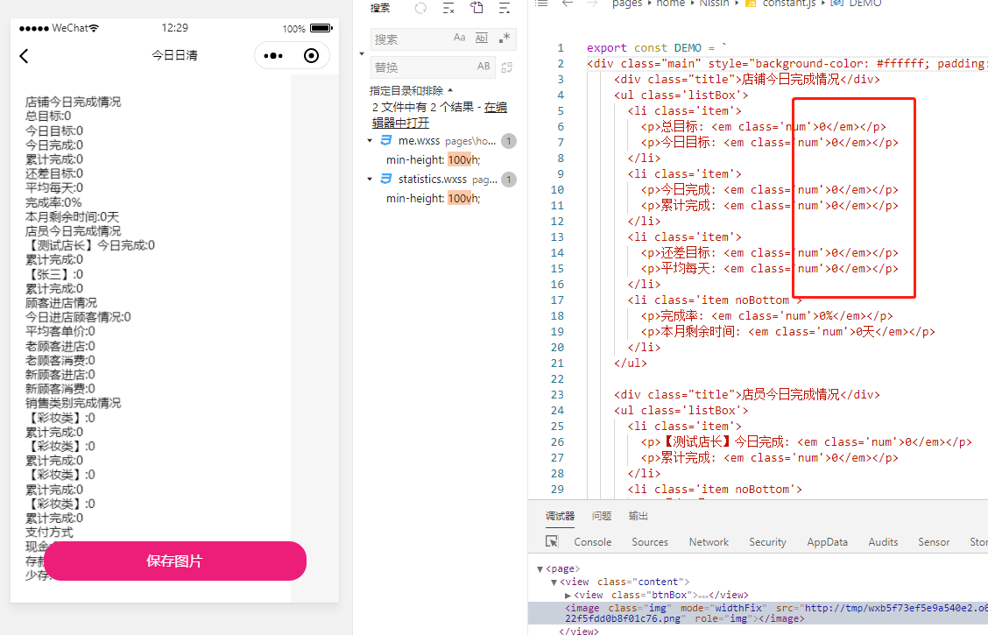Click the DEMO symbol breadcrumb
The image size is (988, 635).
(865, 4)
